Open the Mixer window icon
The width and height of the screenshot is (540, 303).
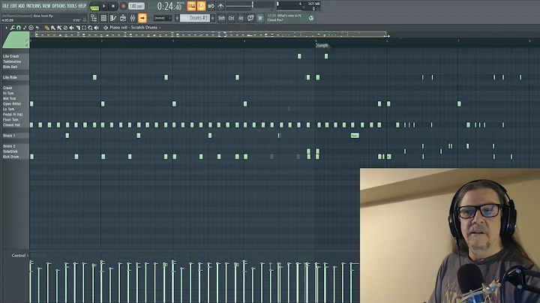pyautogui.click(x=133, y=18)
